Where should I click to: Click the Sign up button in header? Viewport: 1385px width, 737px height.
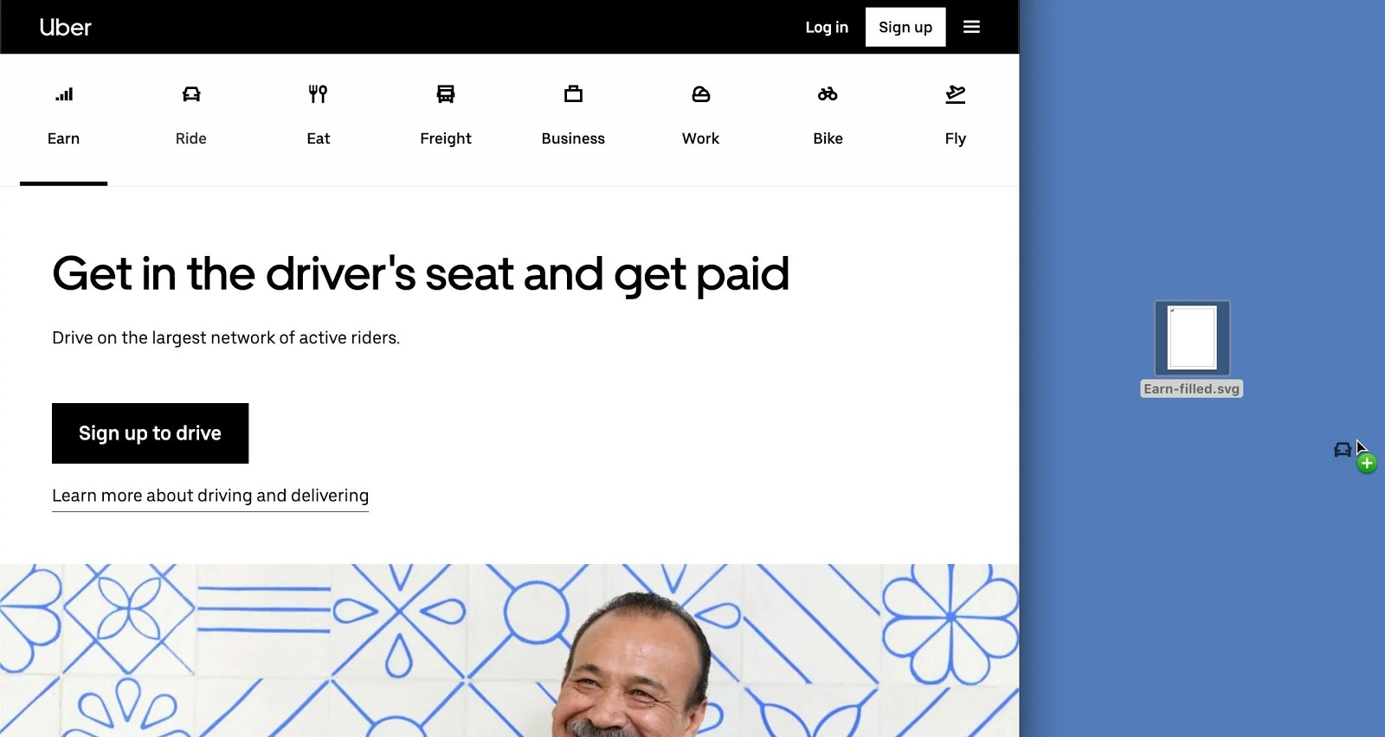point(905,28)
